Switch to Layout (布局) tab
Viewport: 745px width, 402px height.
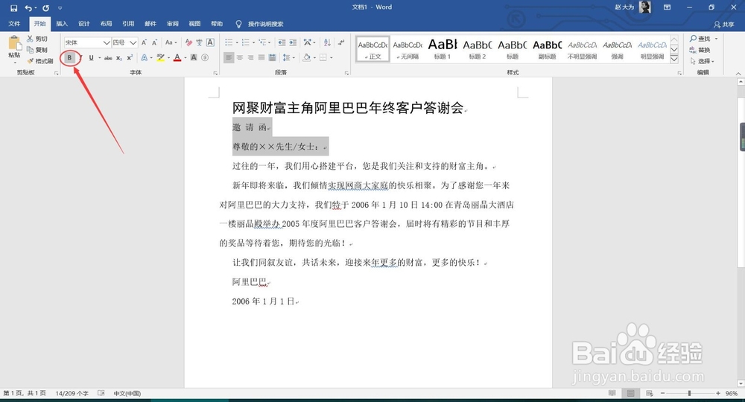coord(106,24)
